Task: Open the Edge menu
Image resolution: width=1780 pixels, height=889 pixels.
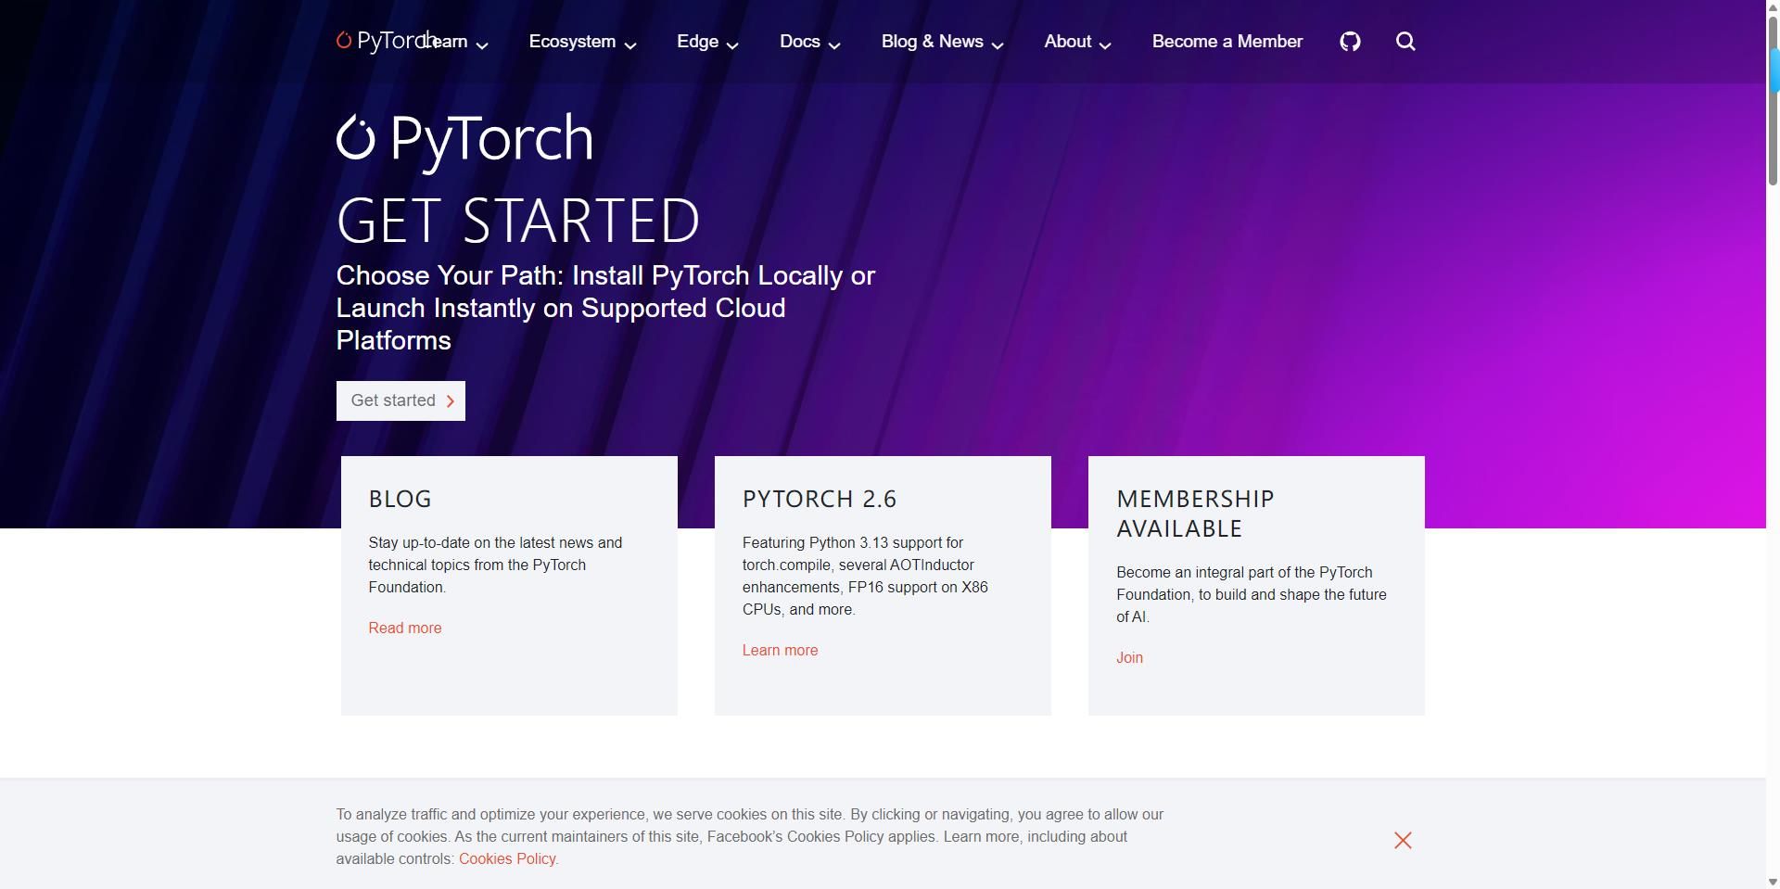Action: pyautogui.click(x=697, y=42)
